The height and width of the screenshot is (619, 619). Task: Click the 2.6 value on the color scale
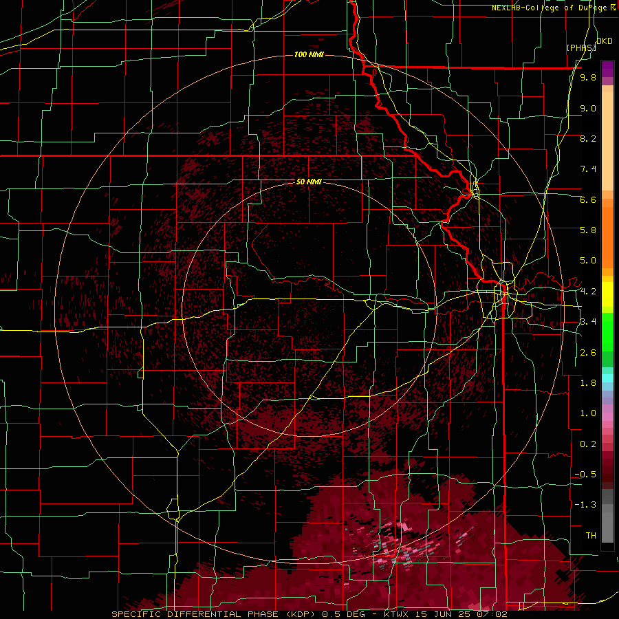tap(588, 353)
